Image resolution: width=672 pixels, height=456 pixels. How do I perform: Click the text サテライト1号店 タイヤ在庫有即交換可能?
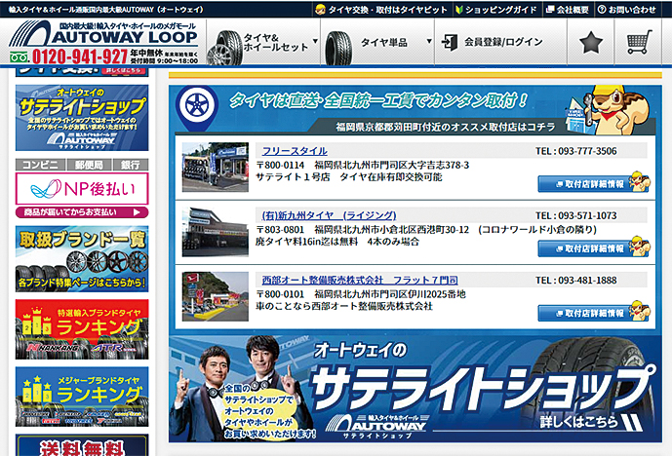tap(349, 176)
